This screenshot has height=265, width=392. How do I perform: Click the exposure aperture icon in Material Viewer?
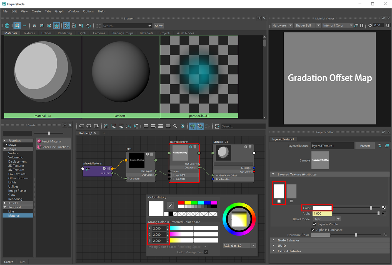click(370, 25)
